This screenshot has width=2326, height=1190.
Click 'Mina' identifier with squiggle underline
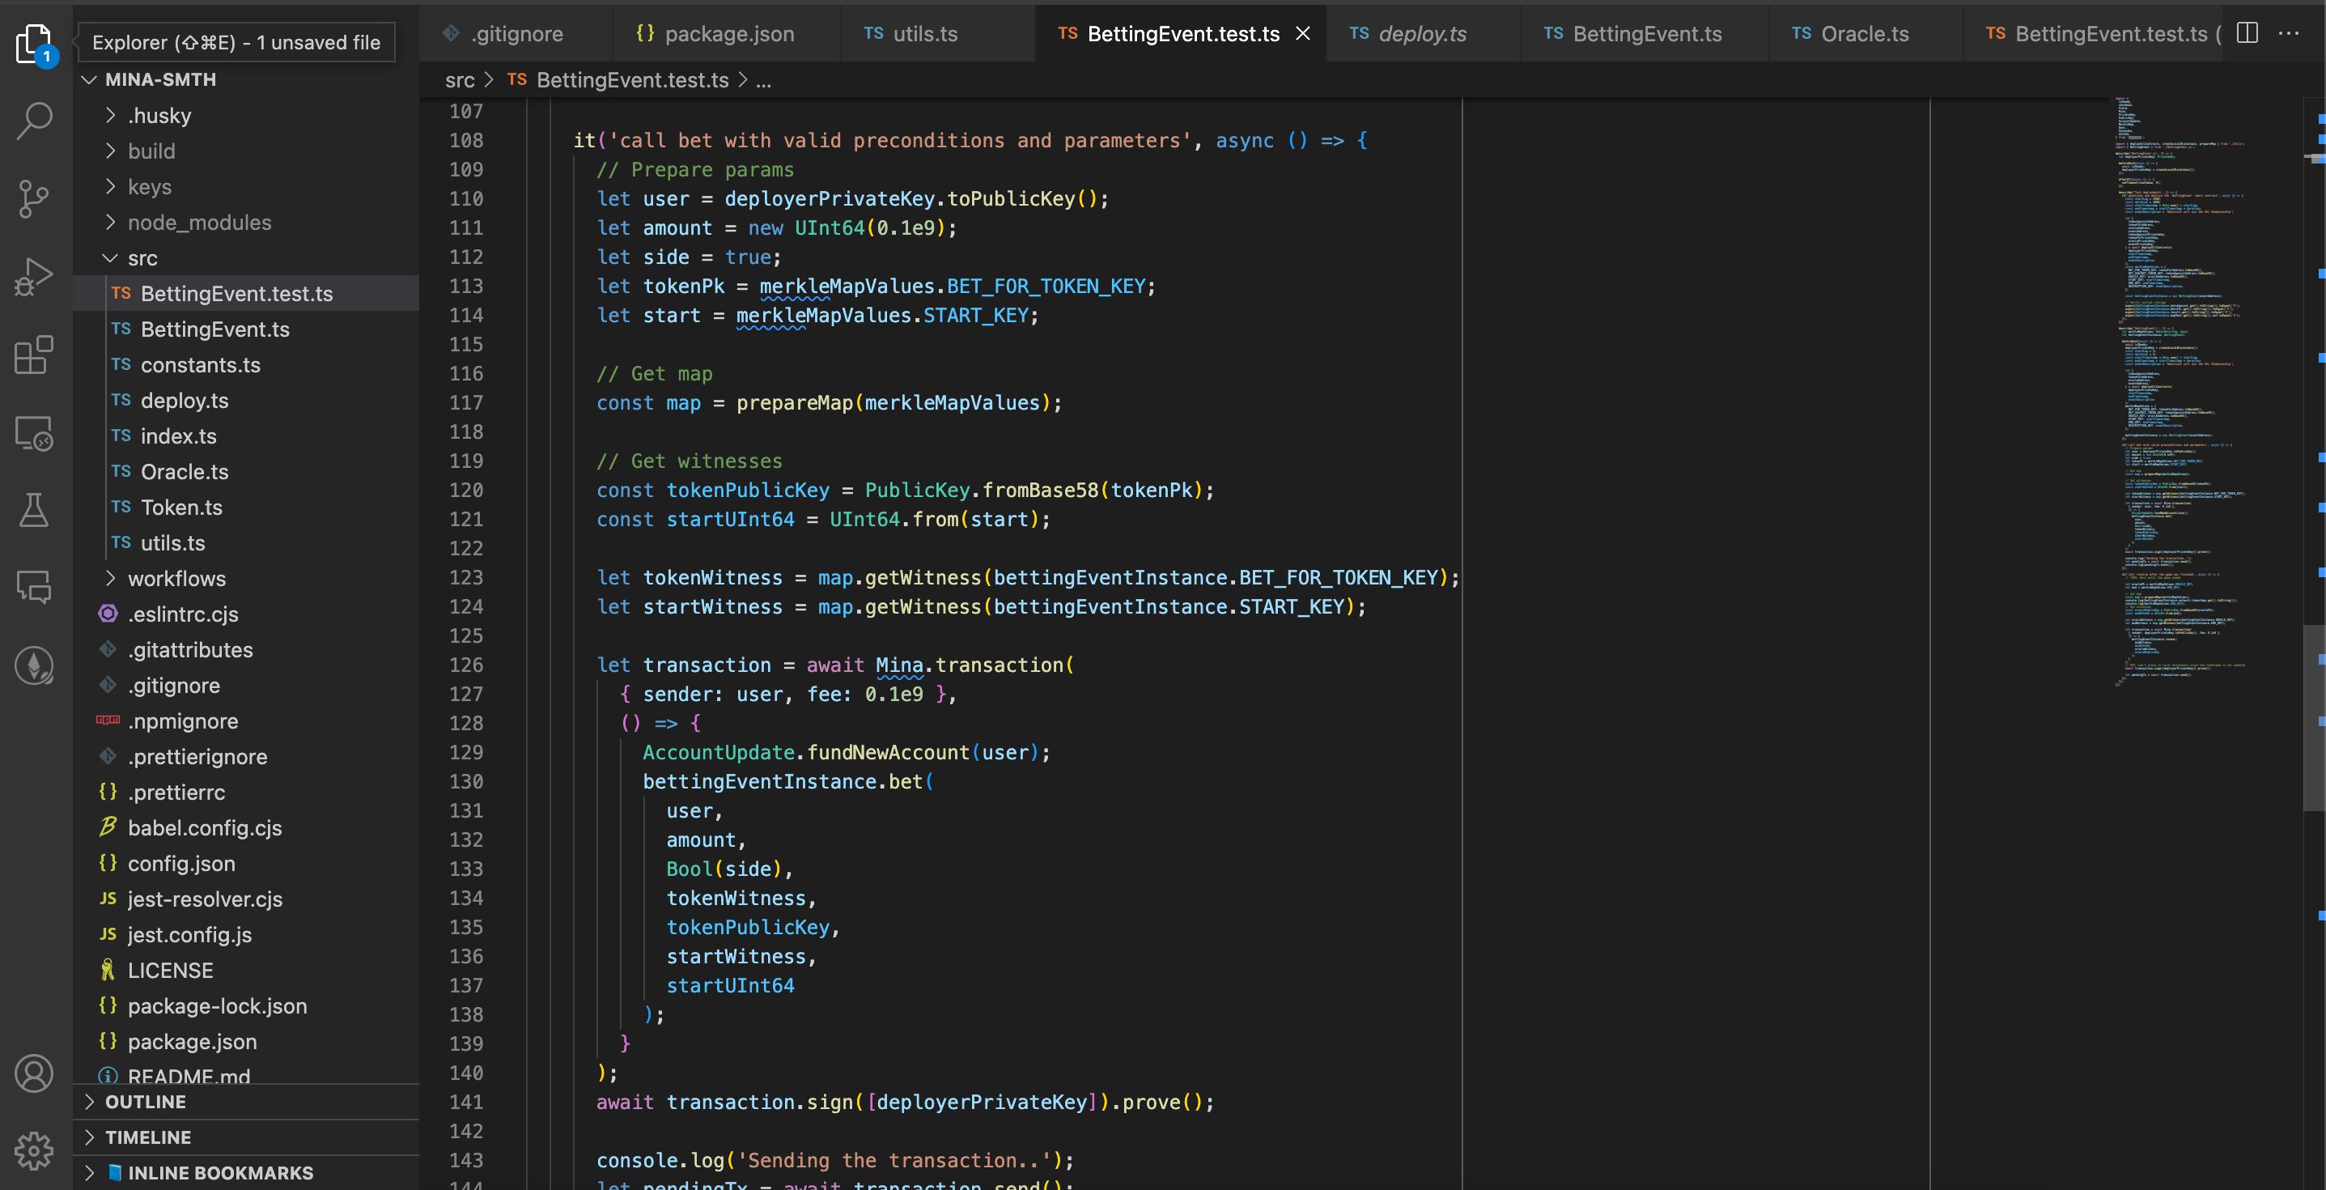[x=899, y=665]
